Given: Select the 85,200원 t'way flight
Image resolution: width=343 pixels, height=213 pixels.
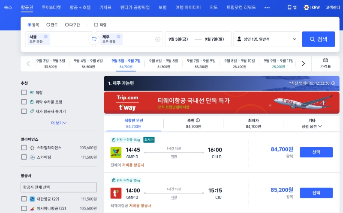Looking at the screenshot, I should click(316, 193).
